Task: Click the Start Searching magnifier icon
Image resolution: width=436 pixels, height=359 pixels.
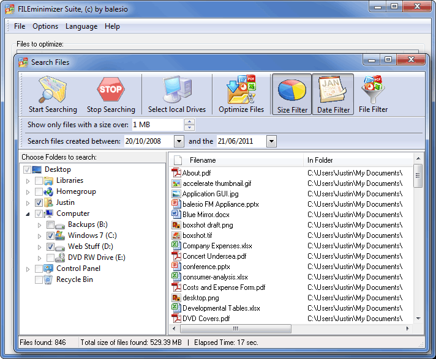Action: click(x=52, y=90)
